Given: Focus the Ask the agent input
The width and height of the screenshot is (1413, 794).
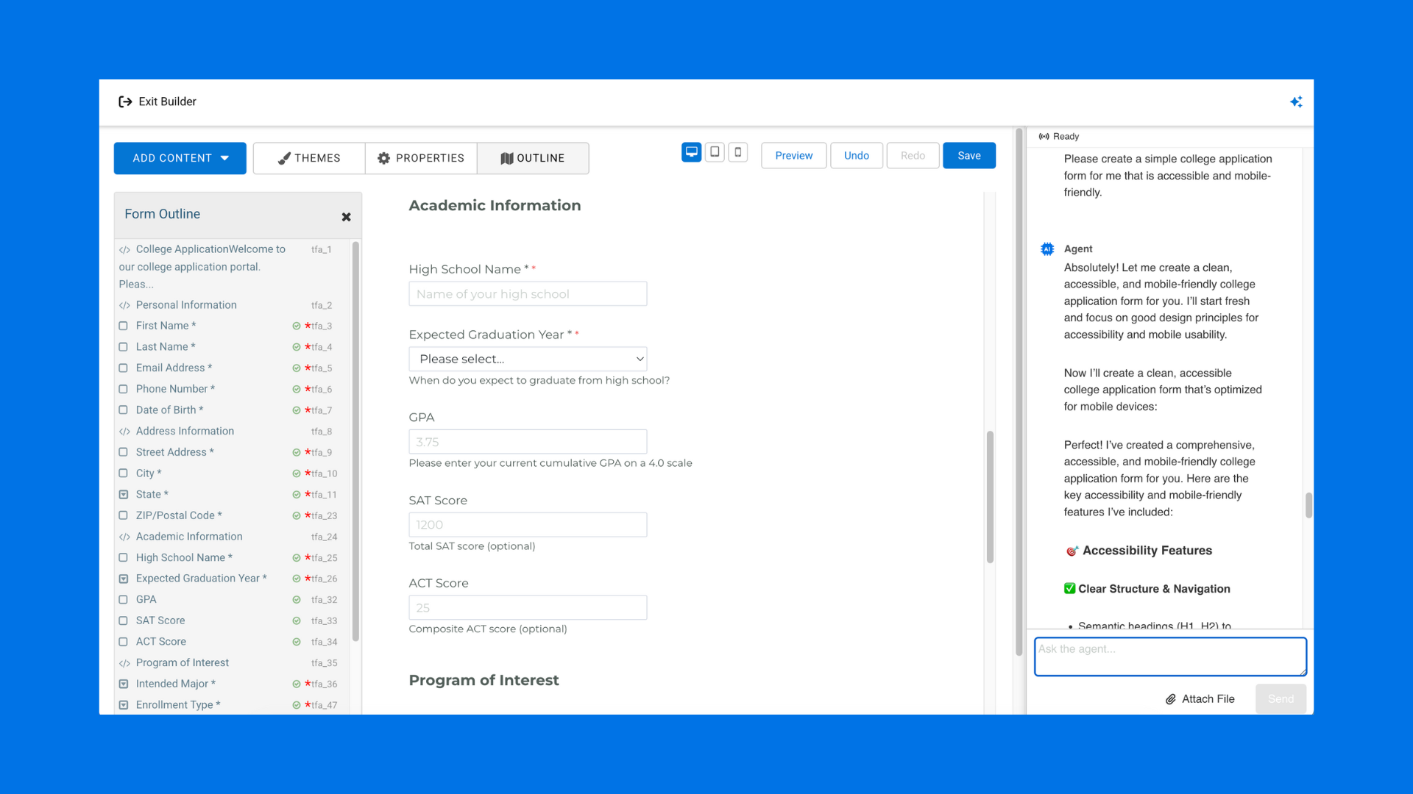Looking at the screenshot, I should click(x=1169, y=657).
